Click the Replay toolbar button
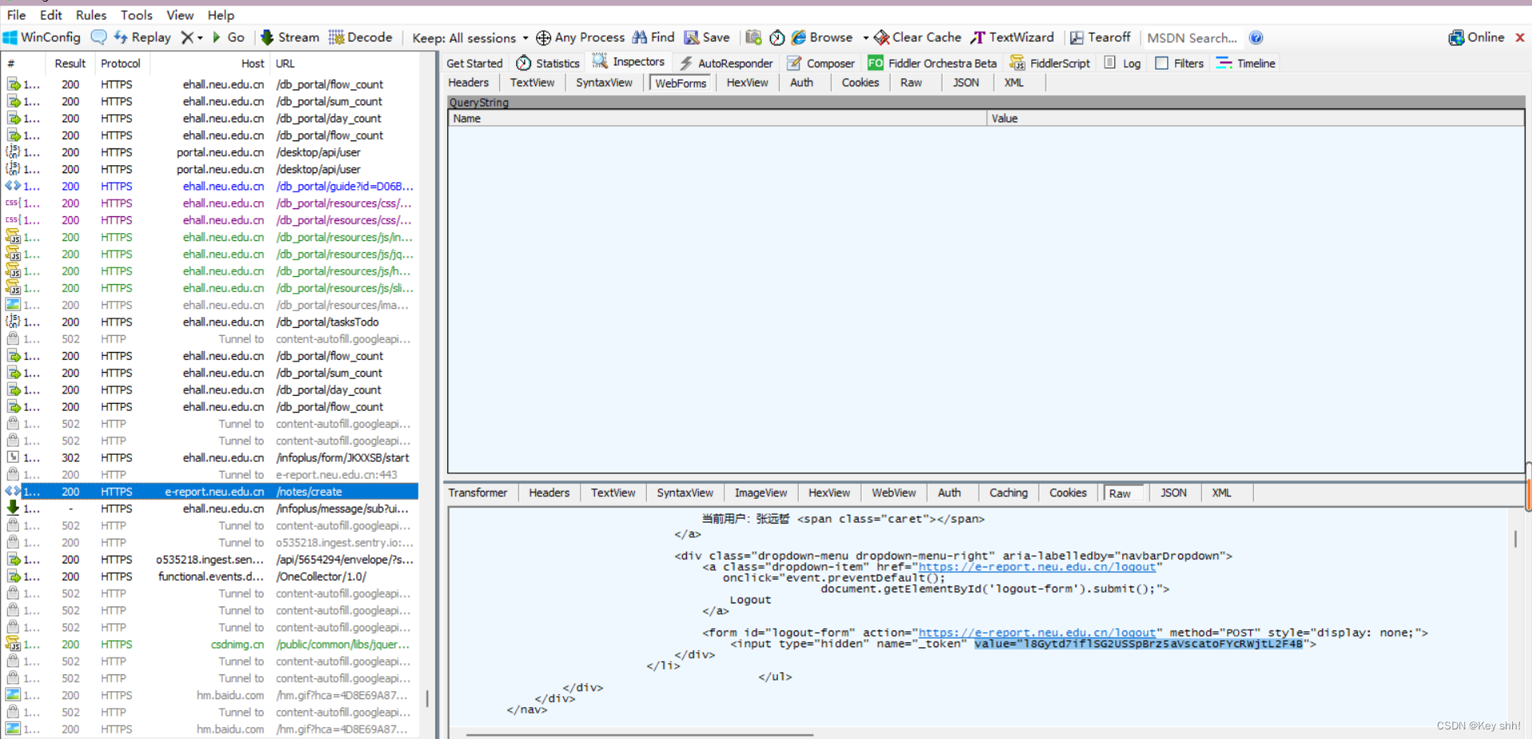The width and height of the screenshot is (1532, 739). 142,38
